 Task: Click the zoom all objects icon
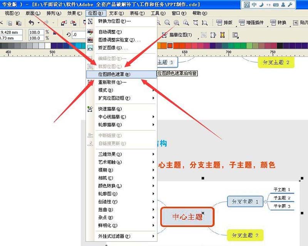coord(177,23)
